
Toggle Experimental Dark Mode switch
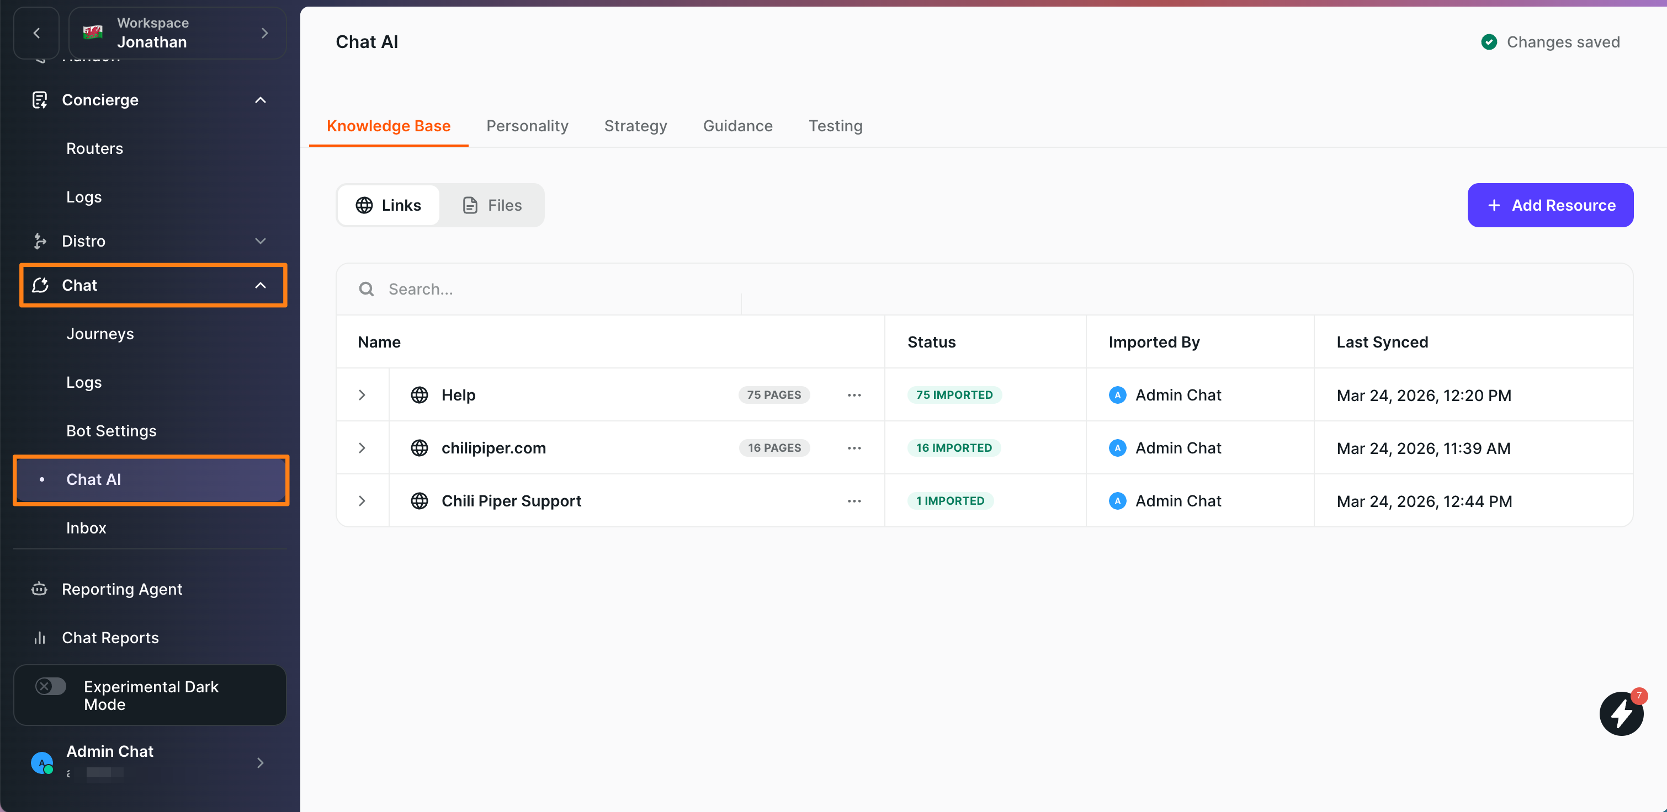tap(51, 686)
